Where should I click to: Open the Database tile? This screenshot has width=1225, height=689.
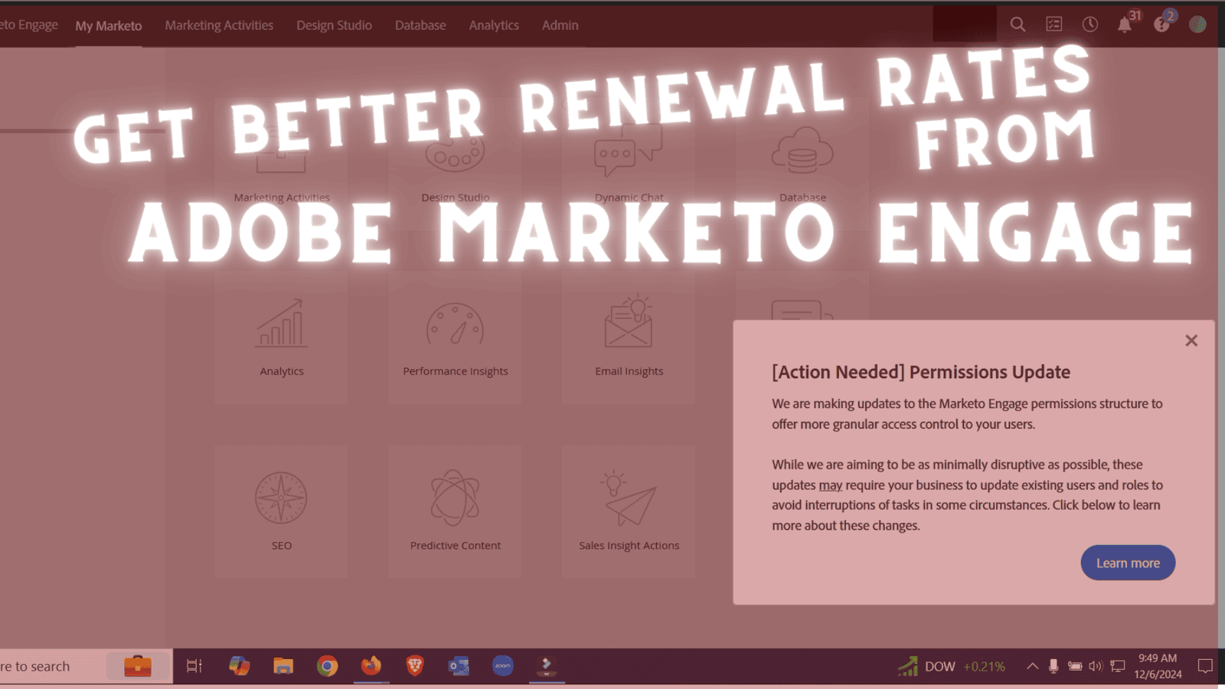pos(802,165)
